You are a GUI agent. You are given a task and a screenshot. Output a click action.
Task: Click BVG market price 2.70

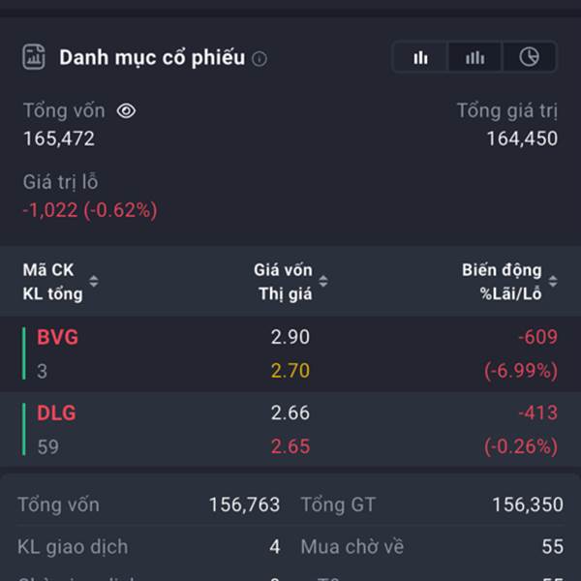click(x=290, y=371)
